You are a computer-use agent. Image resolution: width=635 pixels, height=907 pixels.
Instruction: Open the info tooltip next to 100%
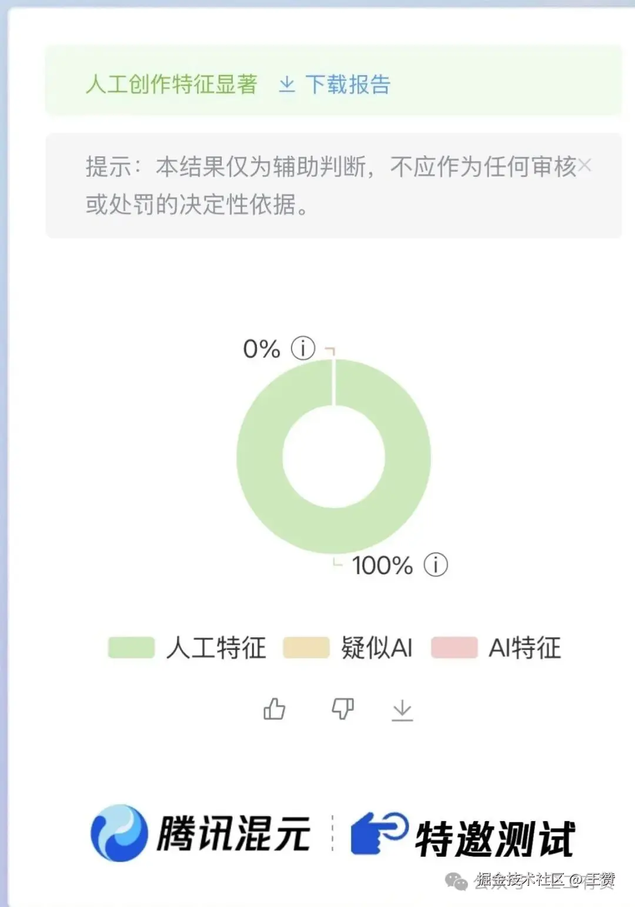(435, 566)
